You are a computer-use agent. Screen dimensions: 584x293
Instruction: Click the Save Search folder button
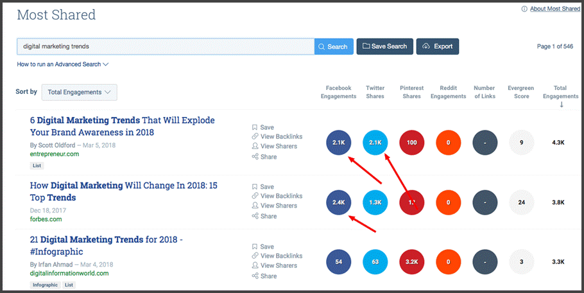(385, 46)
